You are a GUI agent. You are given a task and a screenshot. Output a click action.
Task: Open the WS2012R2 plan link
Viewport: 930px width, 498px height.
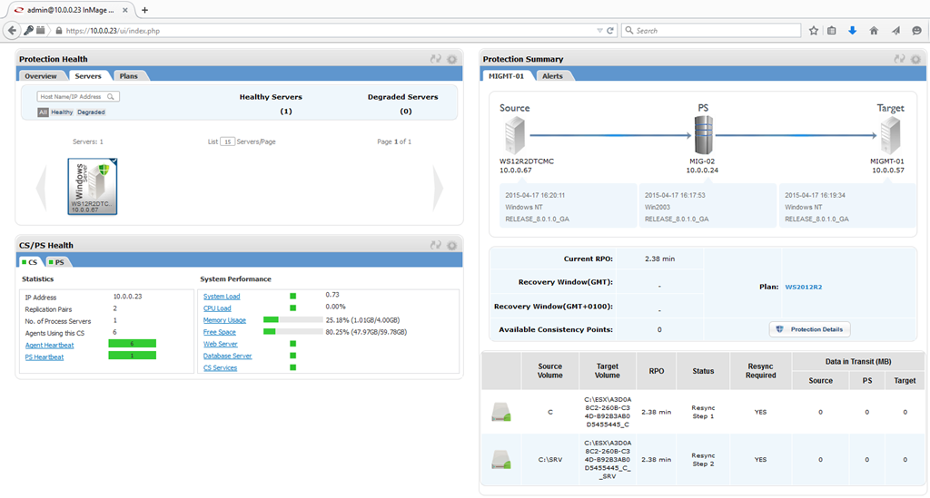click(x=803, y=287)
